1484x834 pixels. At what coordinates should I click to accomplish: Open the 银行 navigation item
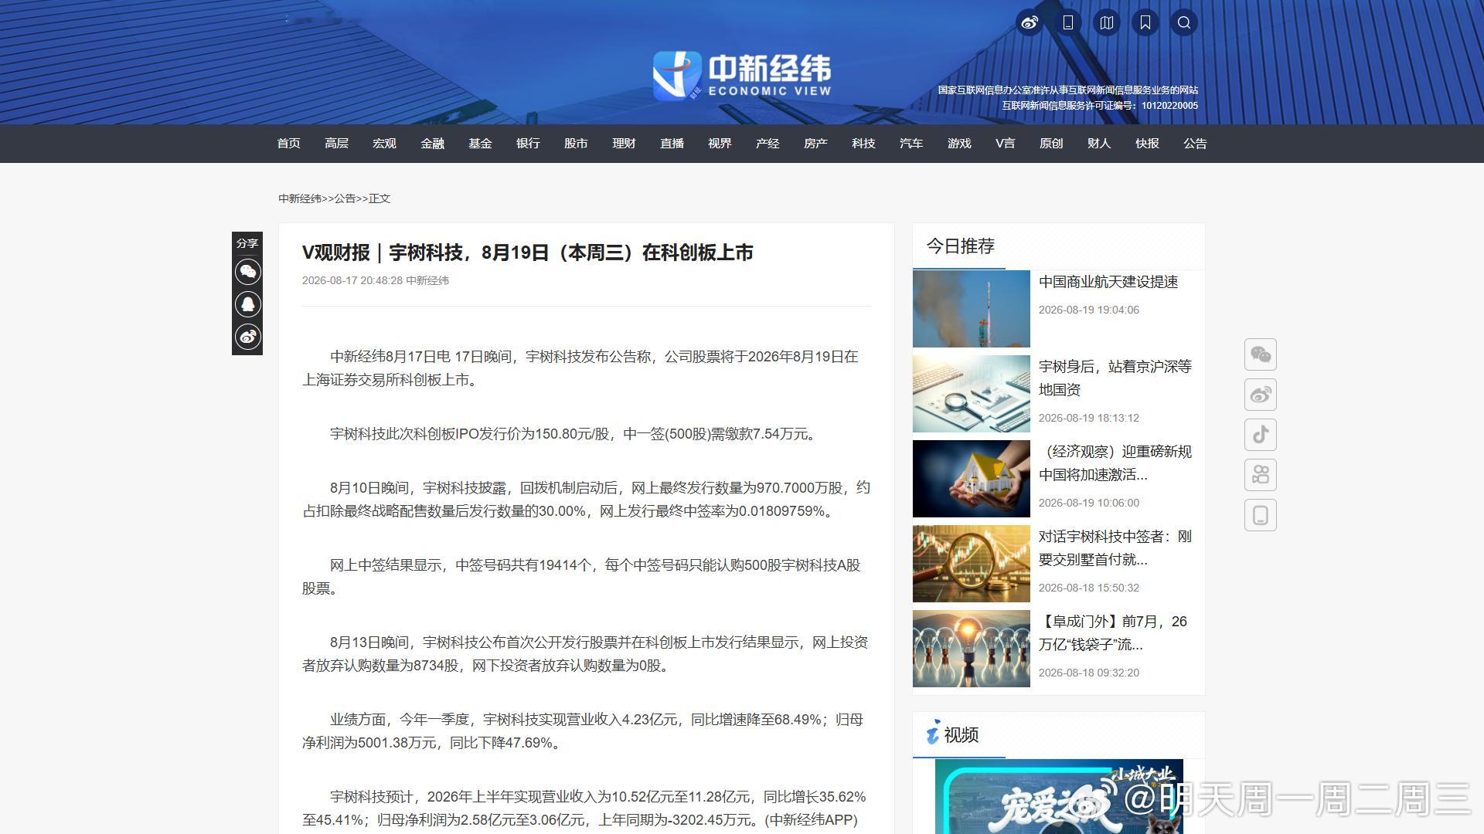pos(529,144)
